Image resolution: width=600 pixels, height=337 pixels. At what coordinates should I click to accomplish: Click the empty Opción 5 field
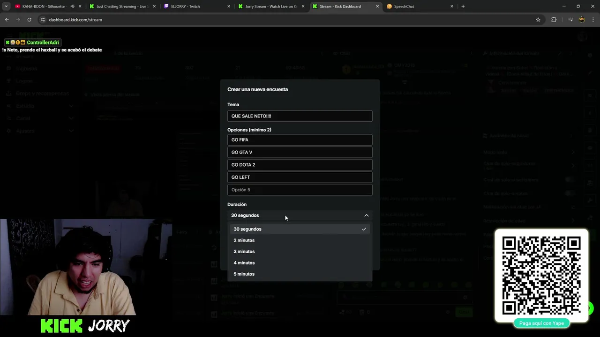[300, 190]
